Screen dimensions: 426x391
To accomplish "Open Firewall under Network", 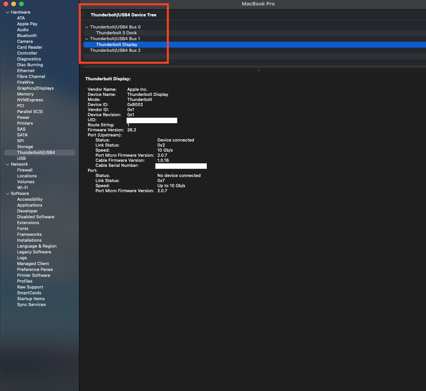I will click(x=25, y=170).
